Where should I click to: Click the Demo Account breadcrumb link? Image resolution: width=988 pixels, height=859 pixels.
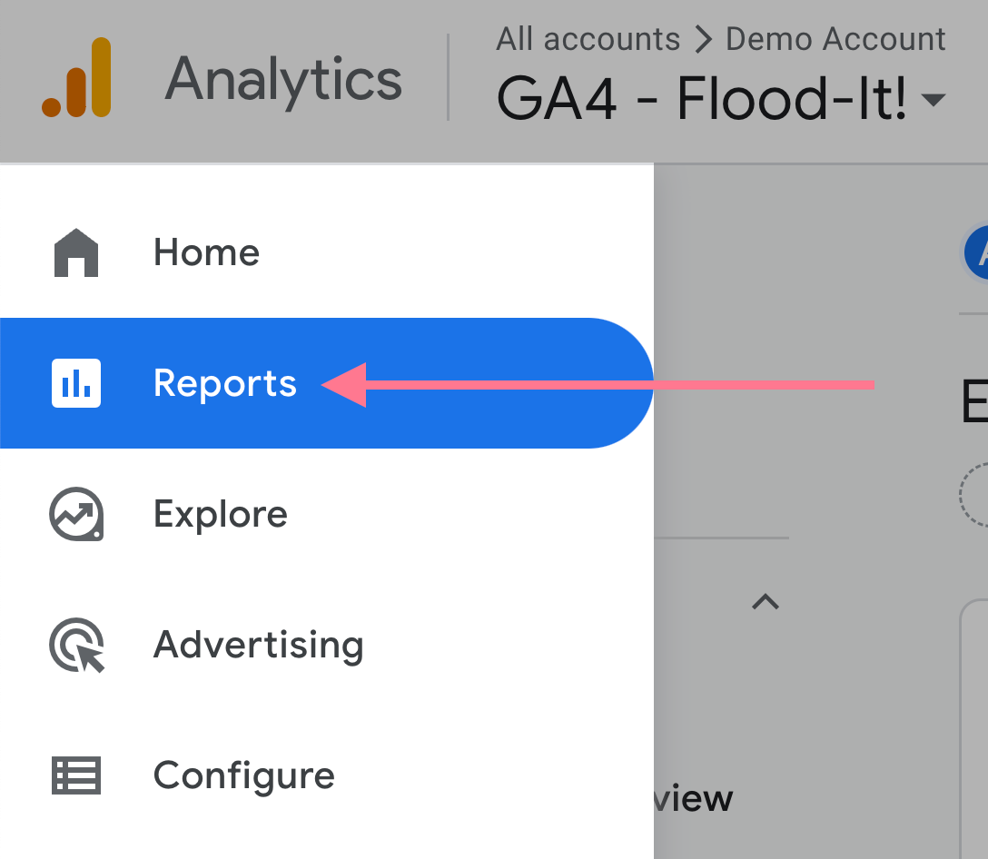coord(835,38)
